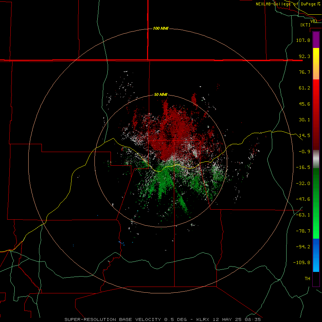Select the -78.7 velocity scale value
This screenshot has width=322, height=322.
point(303,231)
